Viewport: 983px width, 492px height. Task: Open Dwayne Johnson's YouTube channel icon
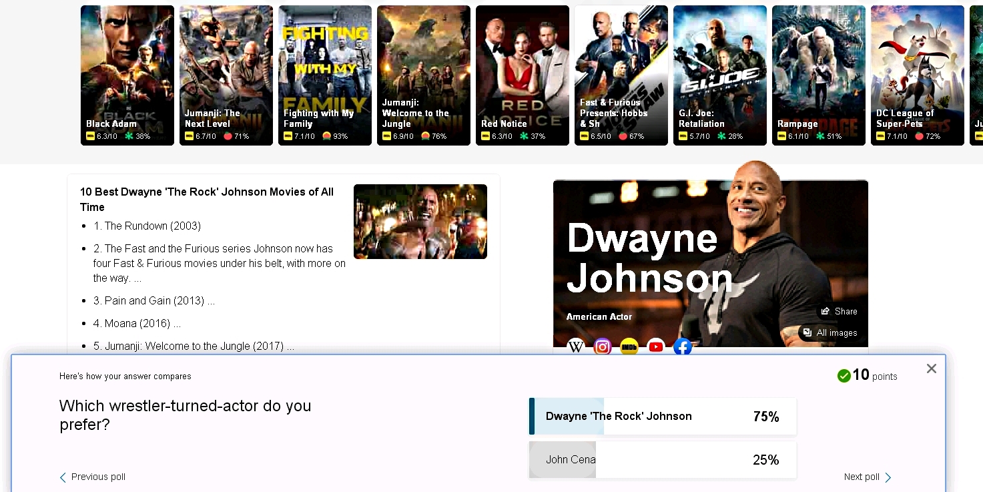point(656,347)
